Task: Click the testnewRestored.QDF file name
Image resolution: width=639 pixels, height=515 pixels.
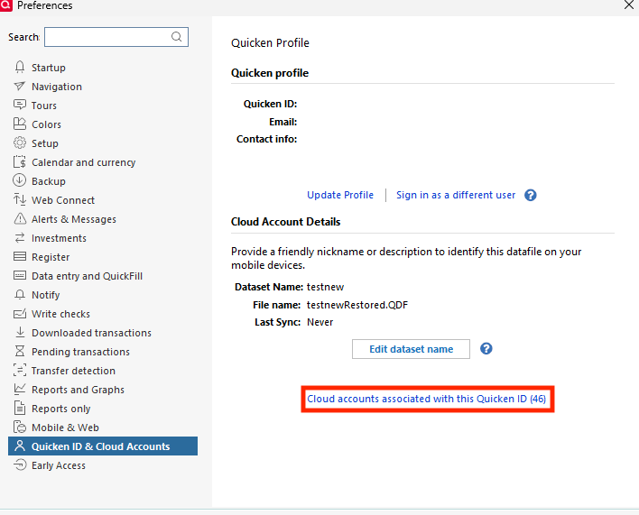Action: (357, 305)
